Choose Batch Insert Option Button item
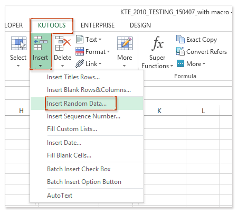238x213 pixels. [87, 182]
